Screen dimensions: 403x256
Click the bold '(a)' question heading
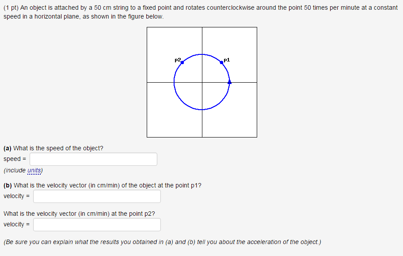pos(8,148)
